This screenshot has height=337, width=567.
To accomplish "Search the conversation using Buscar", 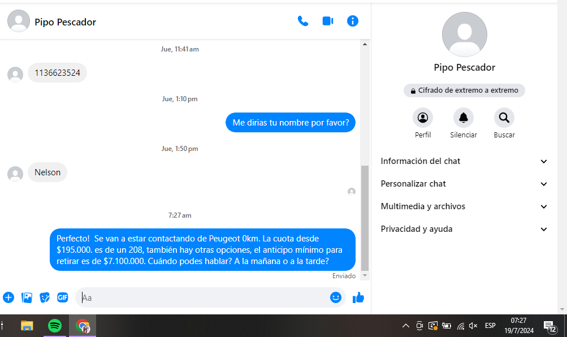I will click(x=504, y=118).
